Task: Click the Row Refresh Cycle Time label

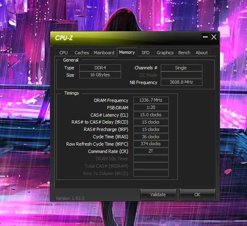Action: tap(97, 144)
